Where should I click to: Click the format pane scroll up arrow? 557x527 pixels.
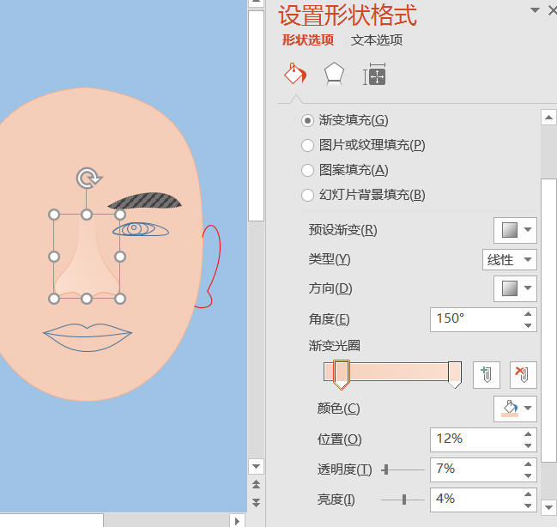tap(548, 118)
